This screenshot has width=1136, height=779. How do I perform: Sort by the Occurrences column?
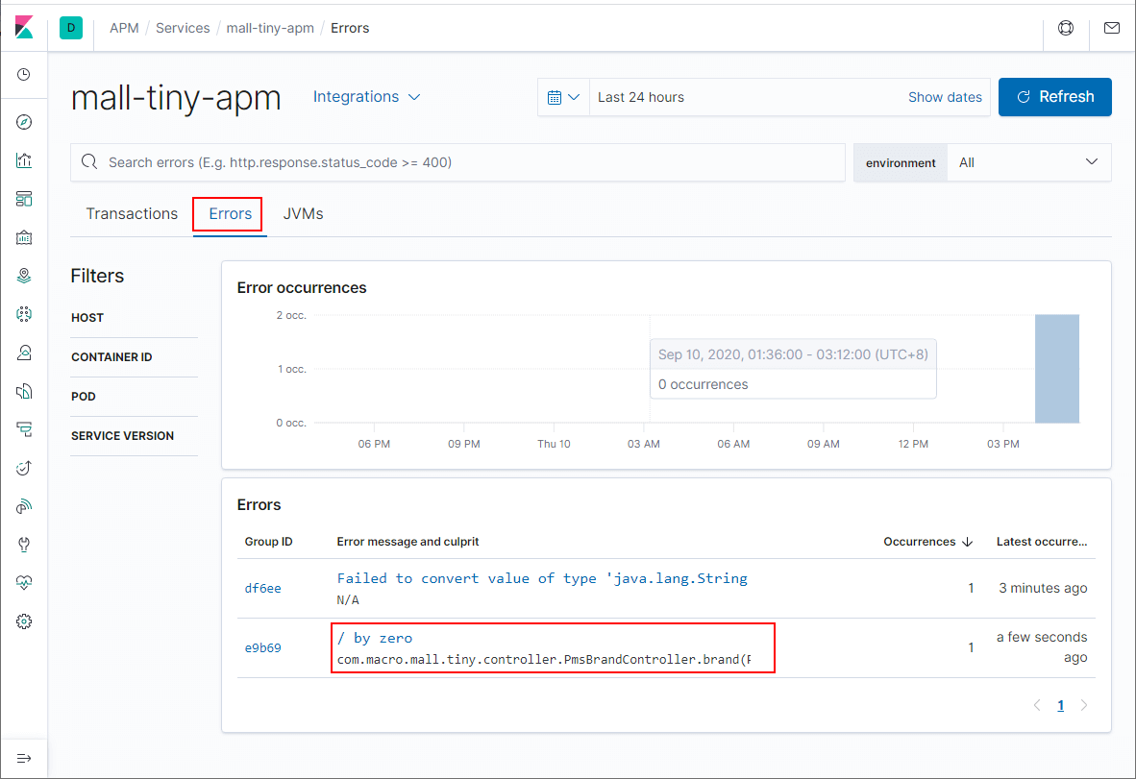[927, 542]
